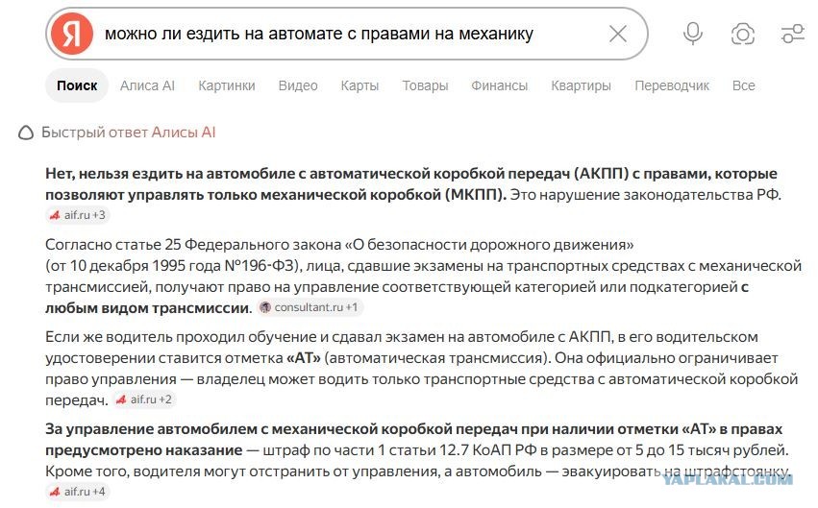Open the aif.ru +2 source chip

coord(144,399)
